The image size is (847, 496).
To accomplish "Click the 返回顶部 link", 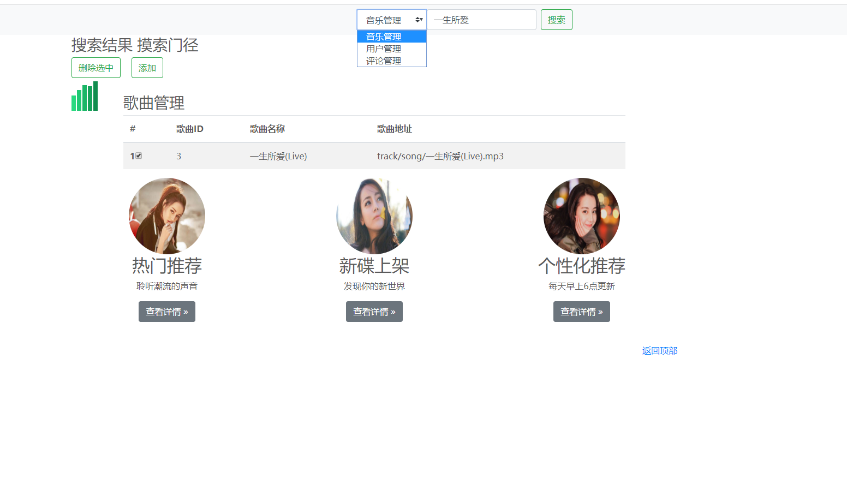I will [660, 350].
